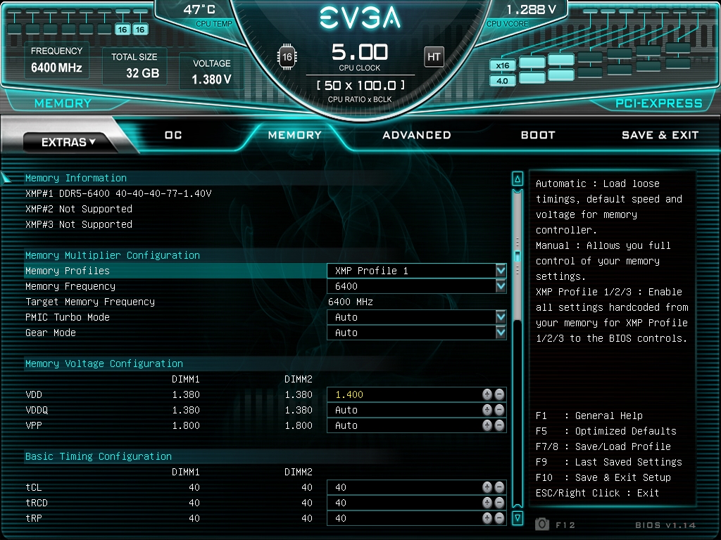Decrement tCL with the minus icon
The image size is (721, 540).
pyautogui.click(x=499, y=487)
